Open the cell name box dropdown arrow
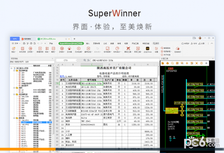 [x=76, y=60]
